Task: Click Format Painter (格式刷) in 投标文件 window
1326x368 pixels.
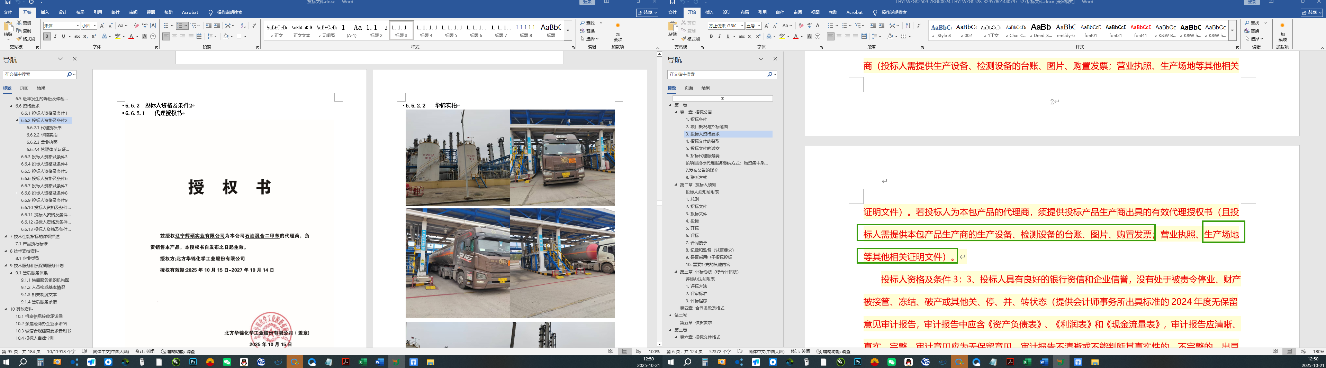Action: (x=26, y=39)
